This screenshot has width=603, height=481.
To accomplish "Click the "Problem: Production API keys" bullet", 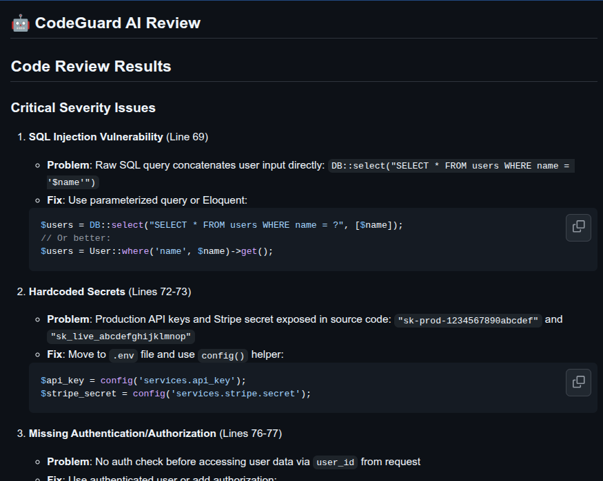I will 305,328.
